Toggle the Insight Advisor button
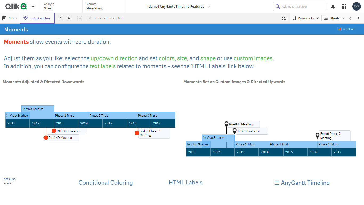Viewport: 364px width, 205px height. click(37, 18)
